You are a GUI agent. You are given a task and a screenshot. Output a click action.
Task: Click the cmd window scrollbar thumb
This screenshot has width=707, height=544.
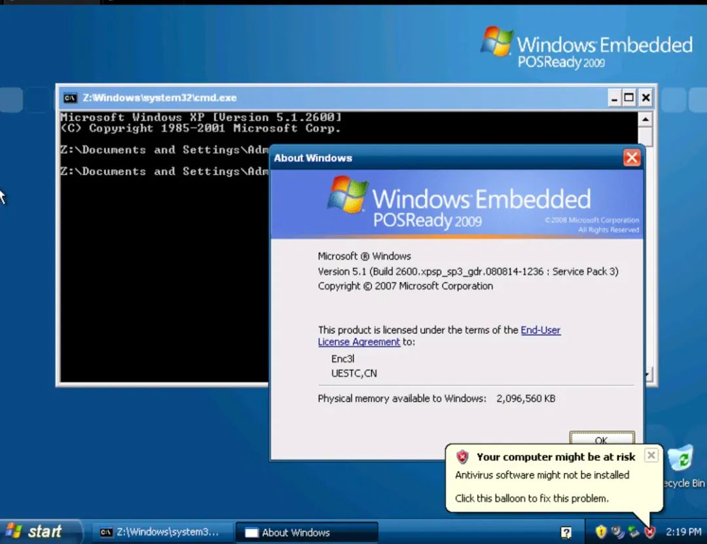pyautogui.click(x=645, y=136)
